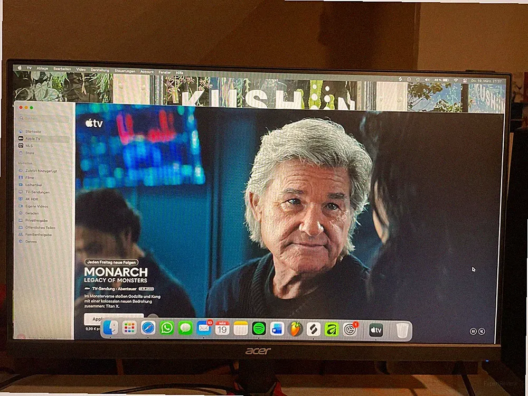Click the Monarch Legacy of Monsters title
The image size is (528, 396).
coord(116,275)
